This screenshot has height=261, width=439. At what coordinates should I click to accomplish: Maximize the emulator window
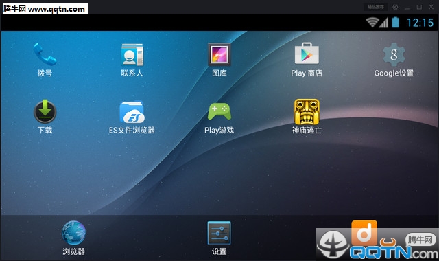click(419, 7)
